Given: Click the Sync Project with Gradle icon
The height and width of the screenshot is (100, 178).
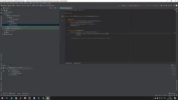Looking at the screenshot, I should (x=166, y=6).
